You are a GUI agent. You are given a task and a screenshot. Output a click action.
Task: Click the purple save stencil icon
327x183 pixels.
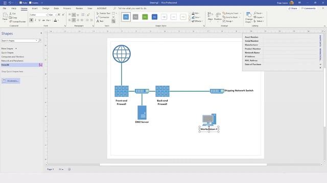coord(41,65)
